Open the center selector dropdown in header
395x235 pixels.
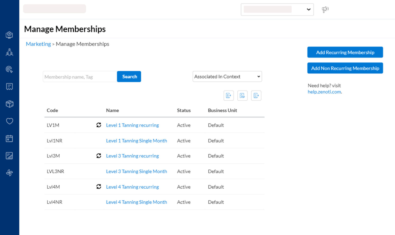277,9
